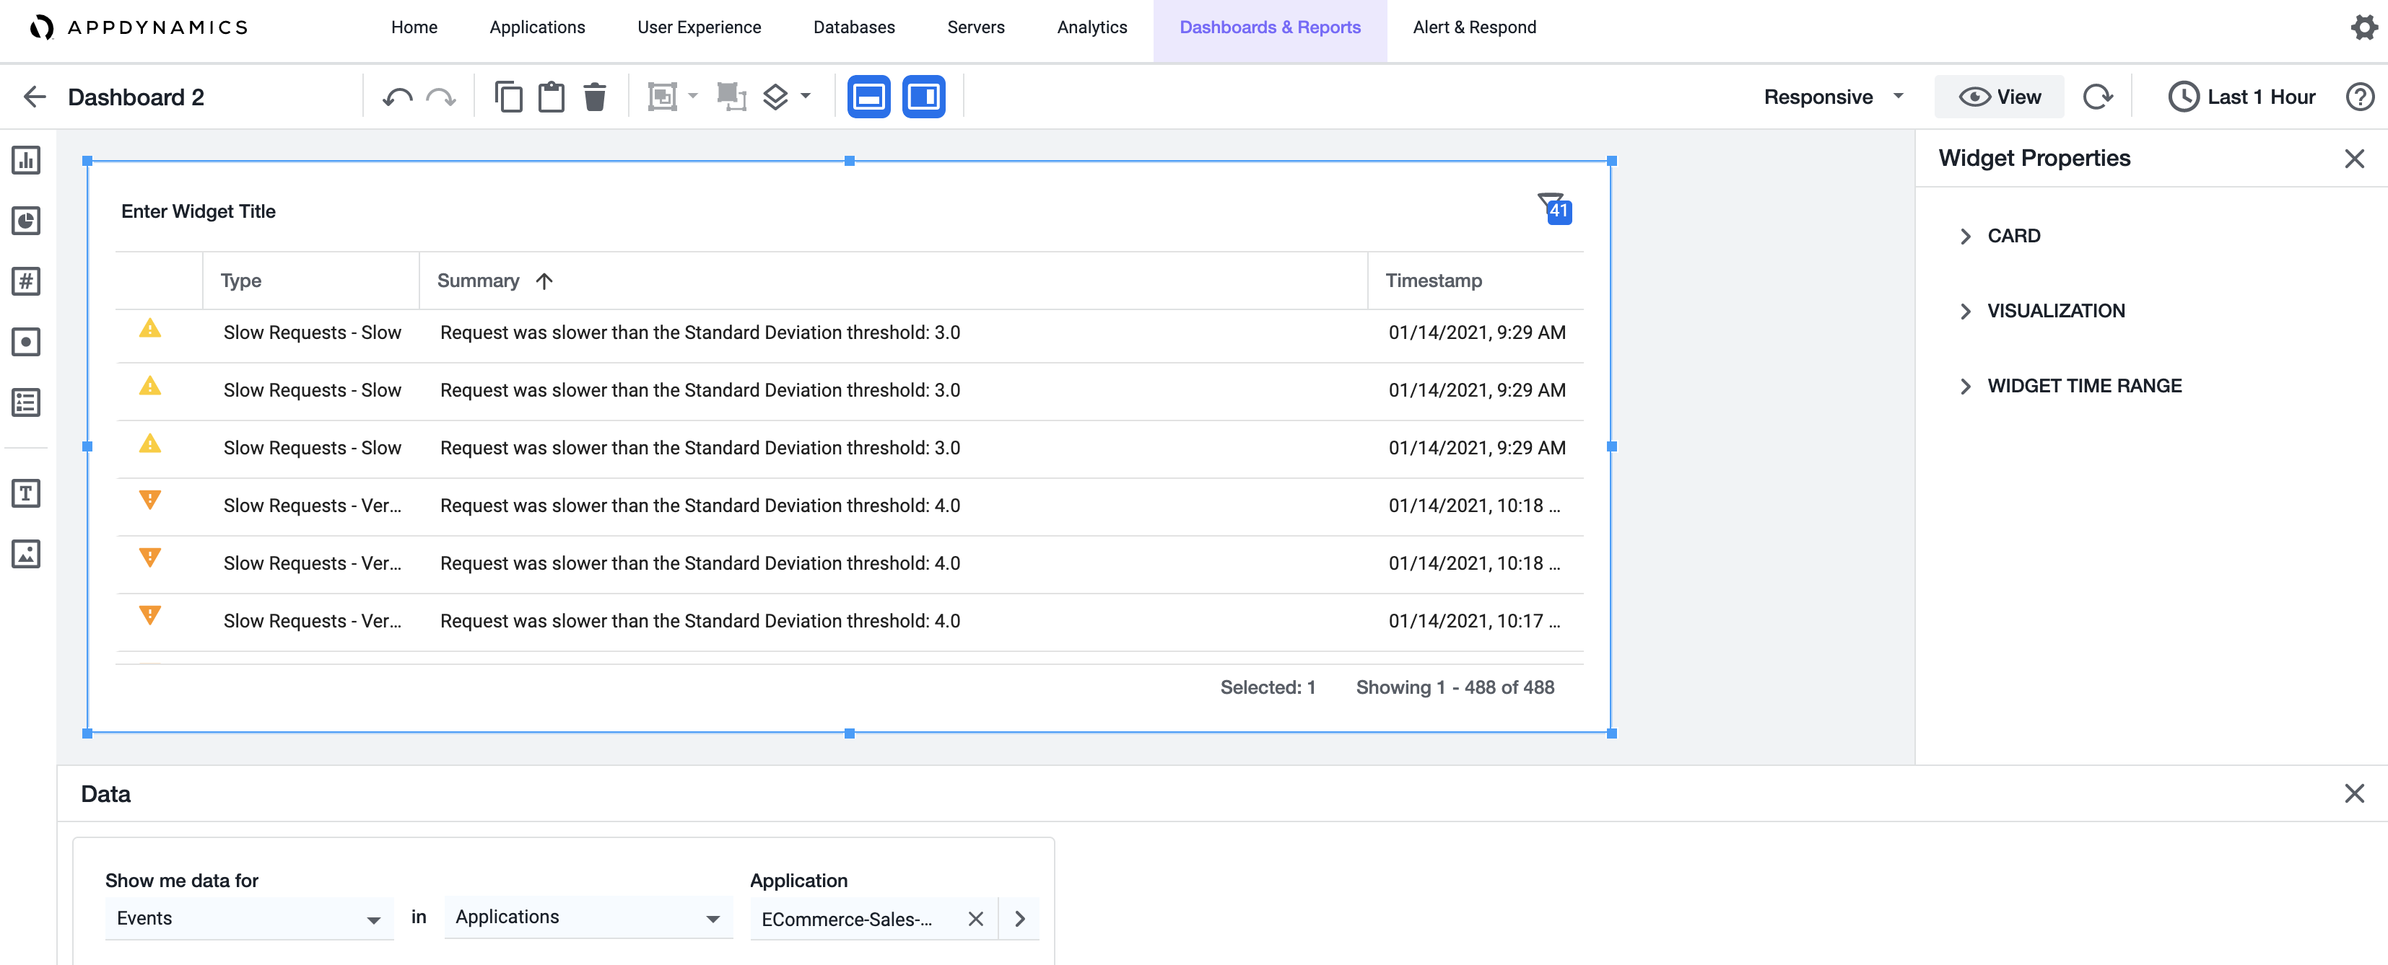Clear the ECommerce-Sales application selection
The width and height of the screenshot is (2388, 965).
point(975,919)
